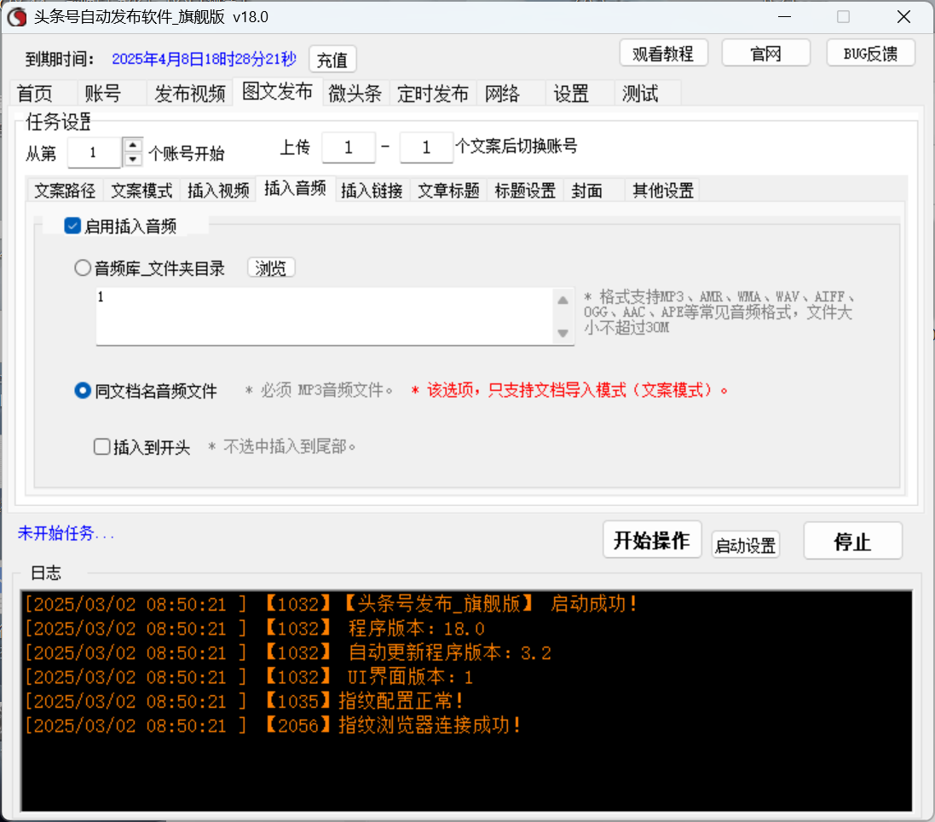Click the path box scrollbar down arrow
Viewport: 935px width, 822px height.
click(x=563, y=333)
